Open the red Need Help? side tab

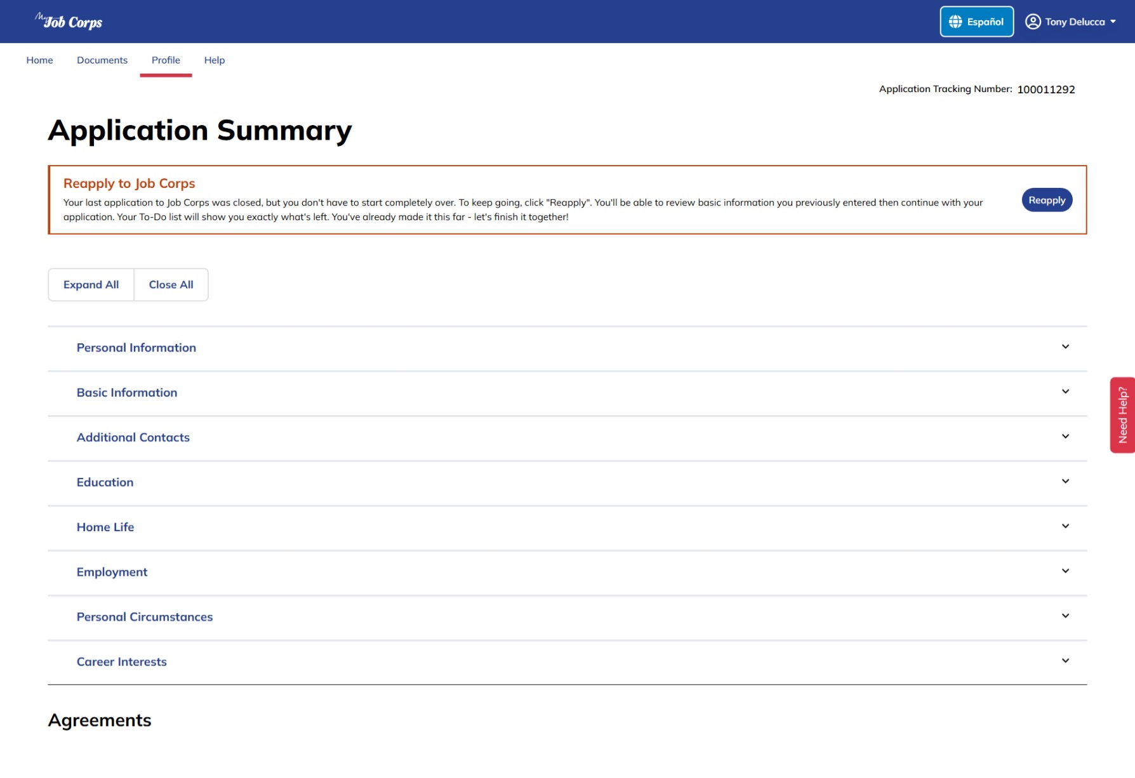1122,415
